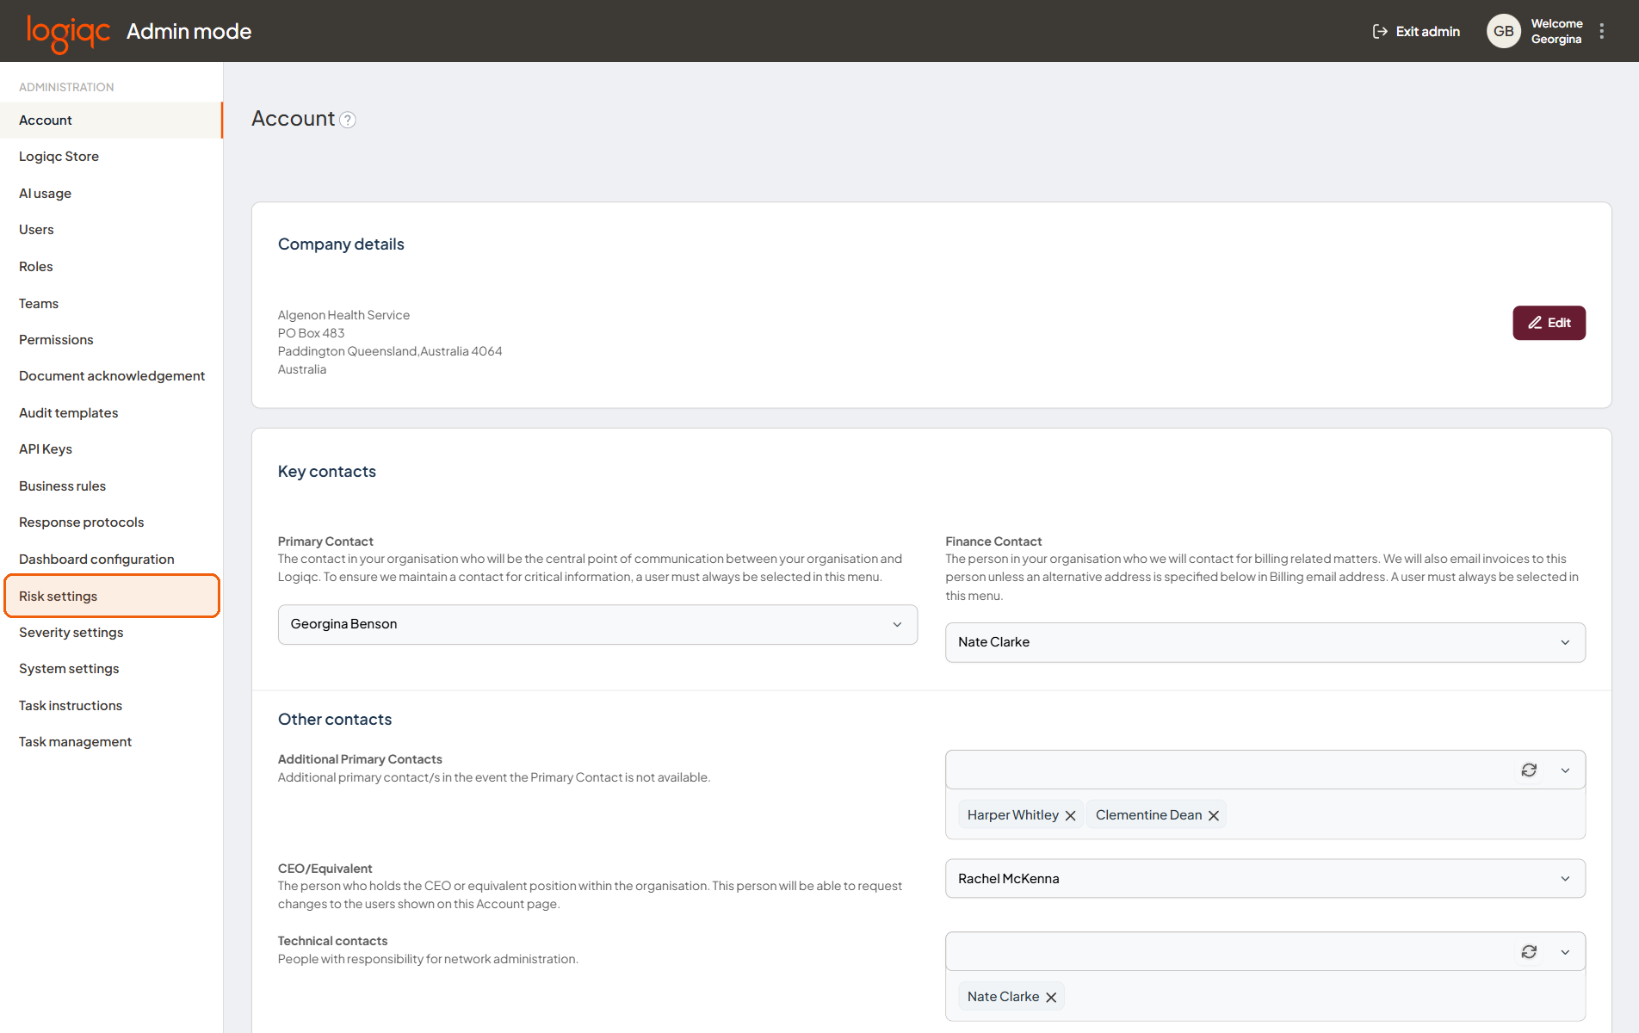The image size is (1639, 1033).
Task: Open Severity settings
Action: point(111,632)
